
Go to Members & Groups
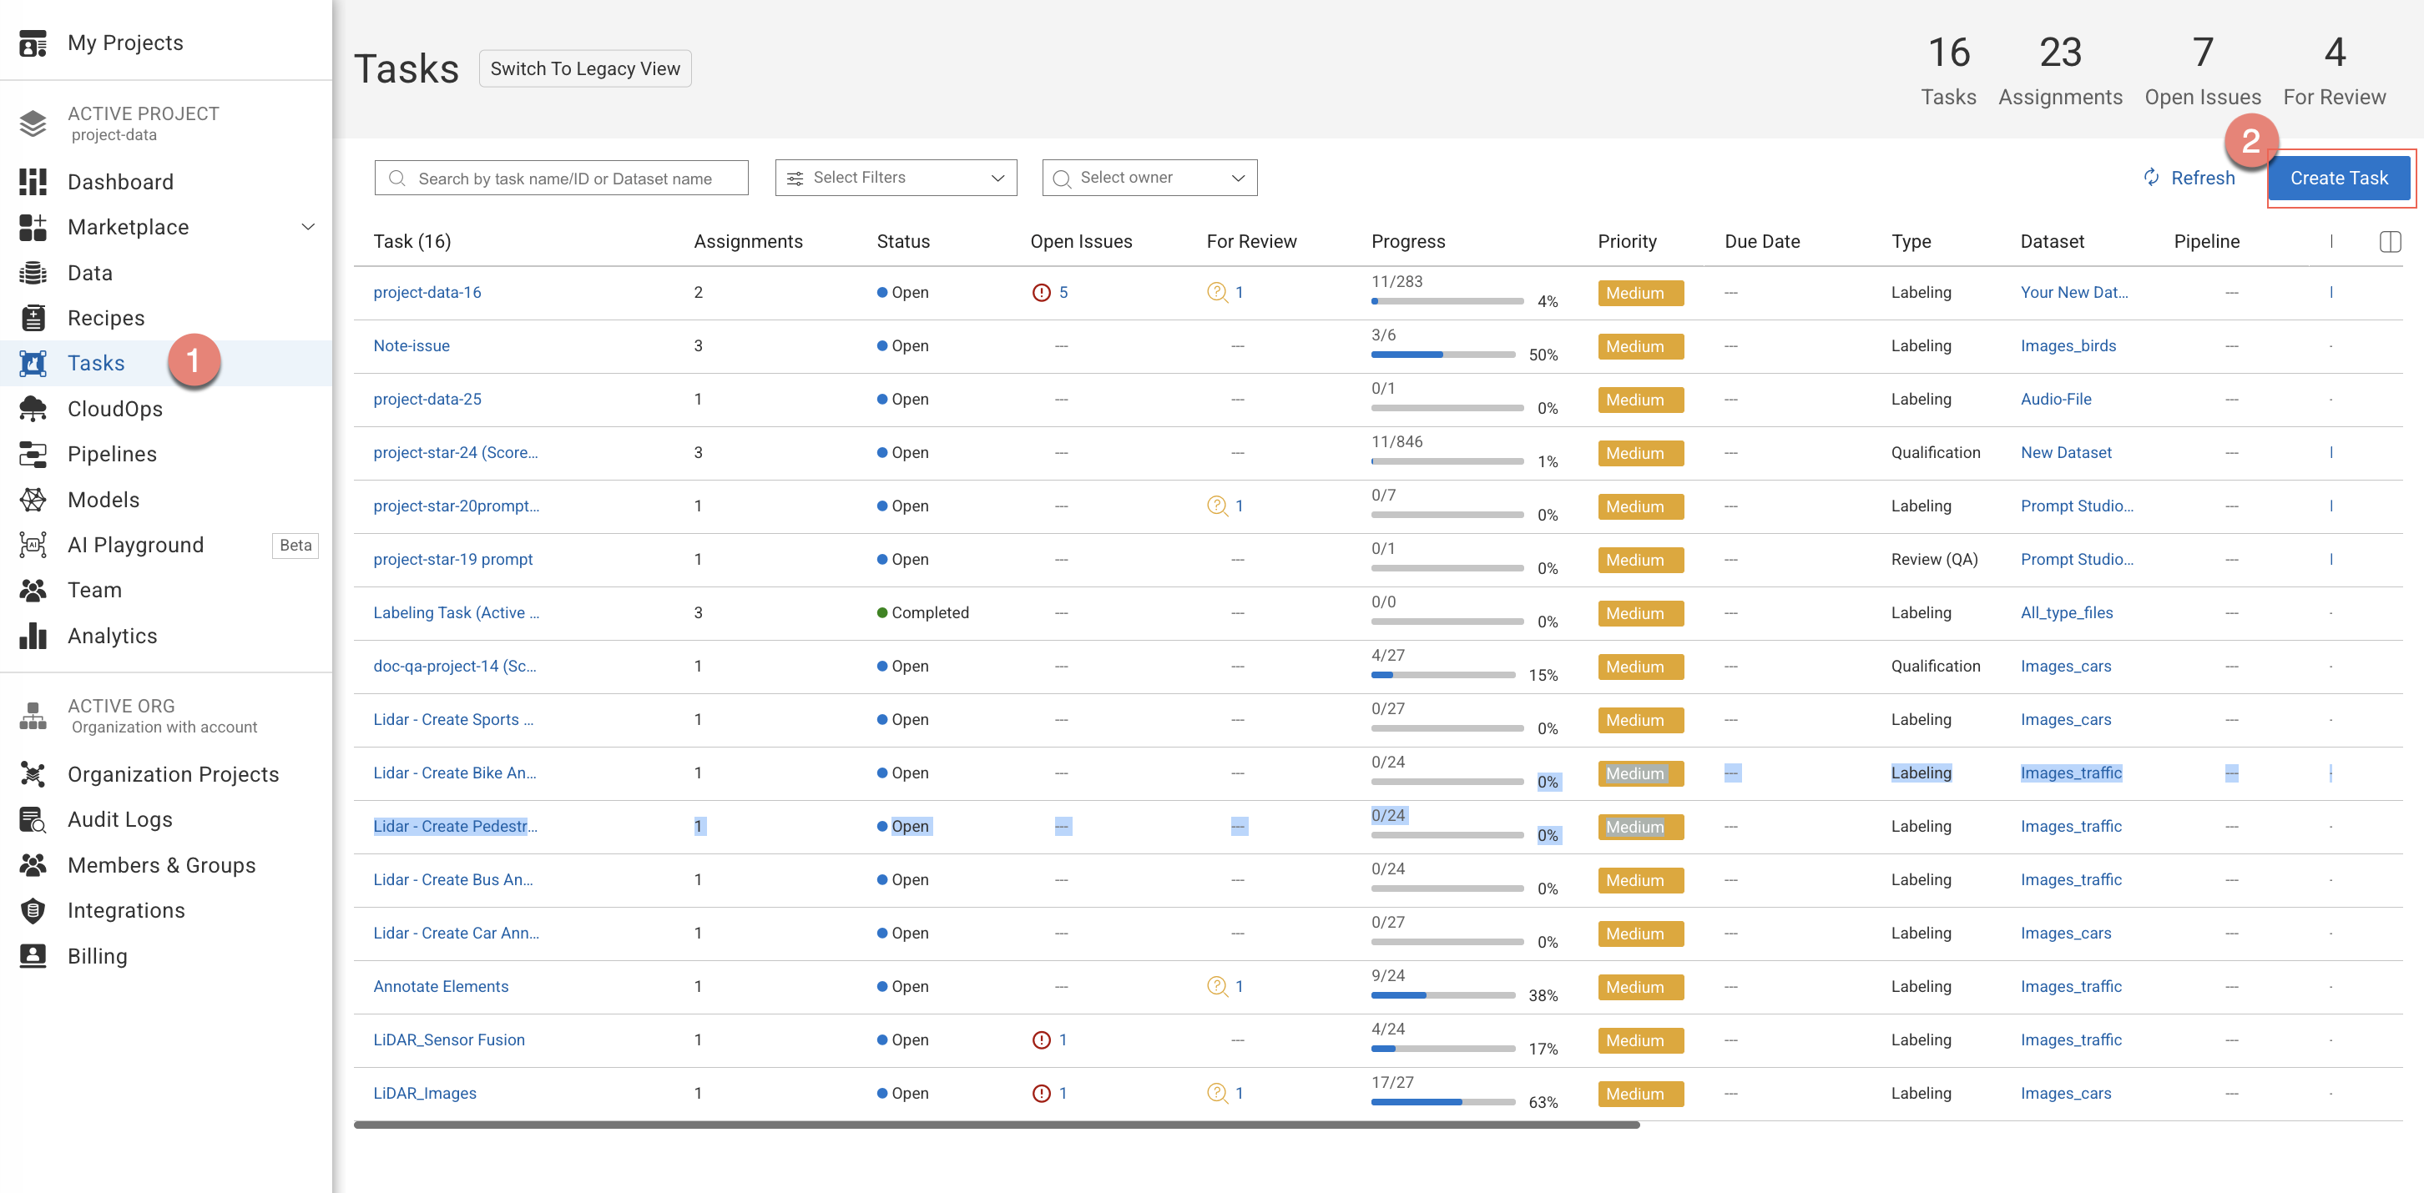click(162, 866)
